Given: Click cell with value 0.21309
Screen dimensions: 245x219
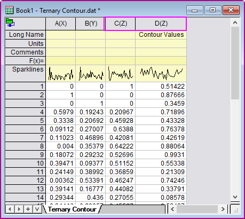Looking at the screenshot, I should [161, 172].
